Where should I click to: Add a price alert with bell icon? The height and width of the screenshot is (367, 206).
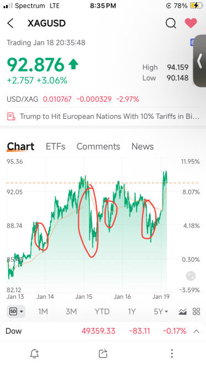35,353
